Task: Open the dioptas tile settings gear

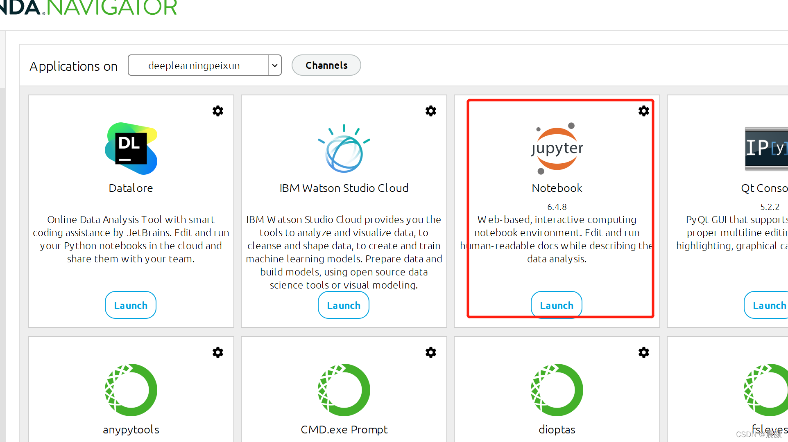Action: tap(644, 352)
